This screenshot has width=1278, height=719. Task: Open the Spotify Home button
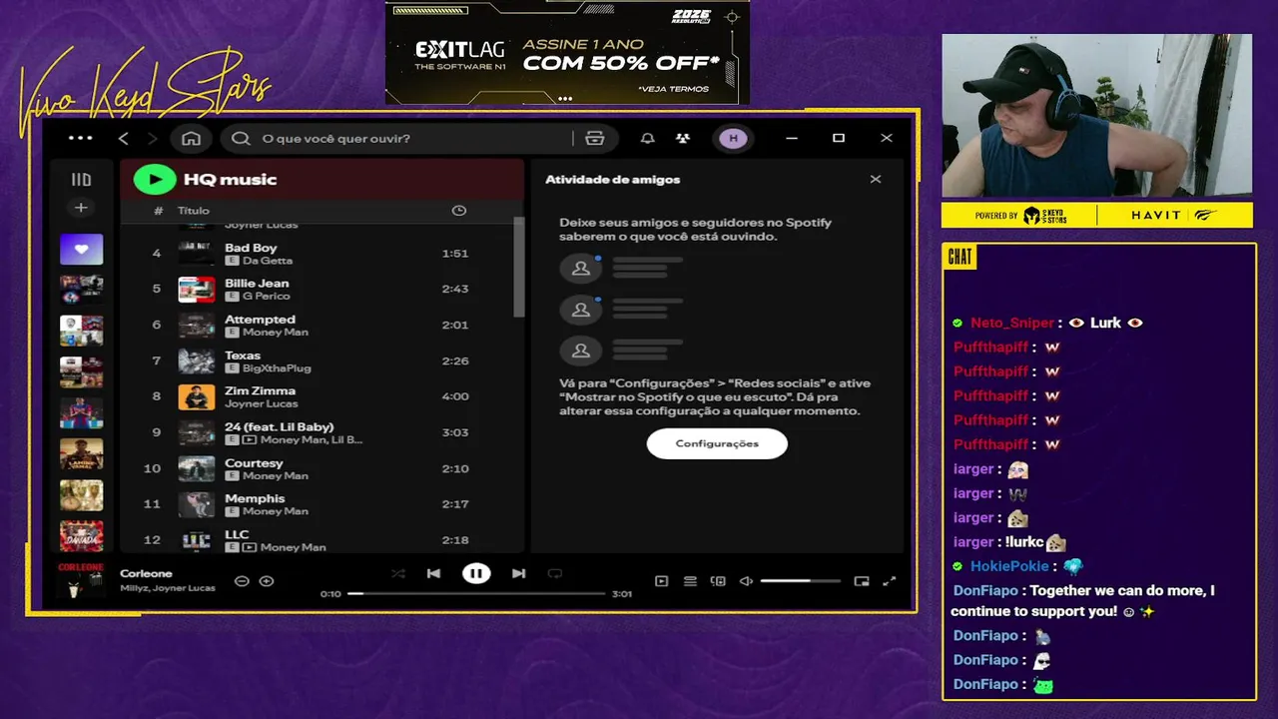192,139
